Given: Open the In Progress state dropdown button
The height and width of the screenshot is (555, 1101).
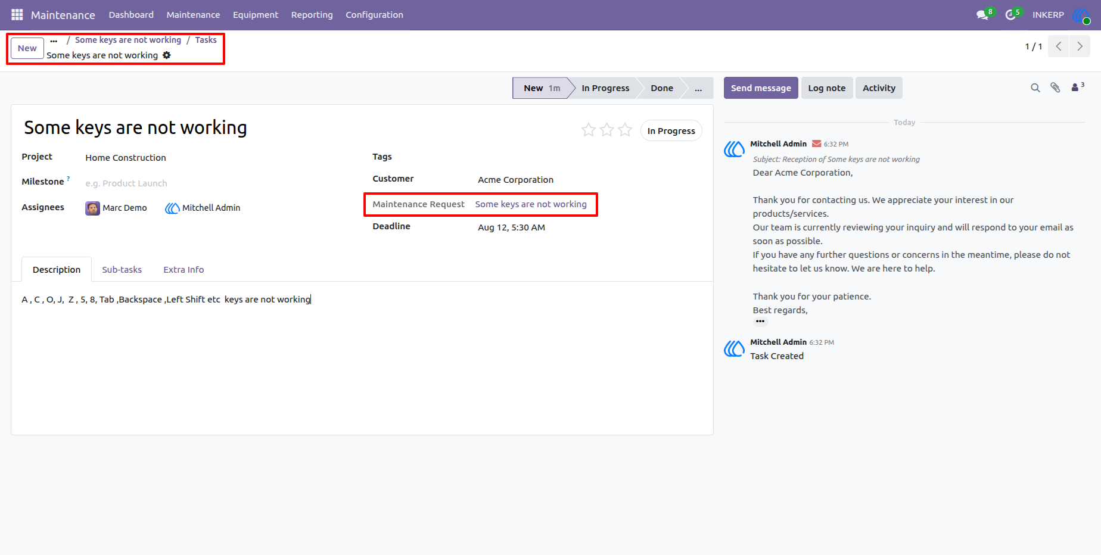Looking at the screenshot, I should click(671, 130).
